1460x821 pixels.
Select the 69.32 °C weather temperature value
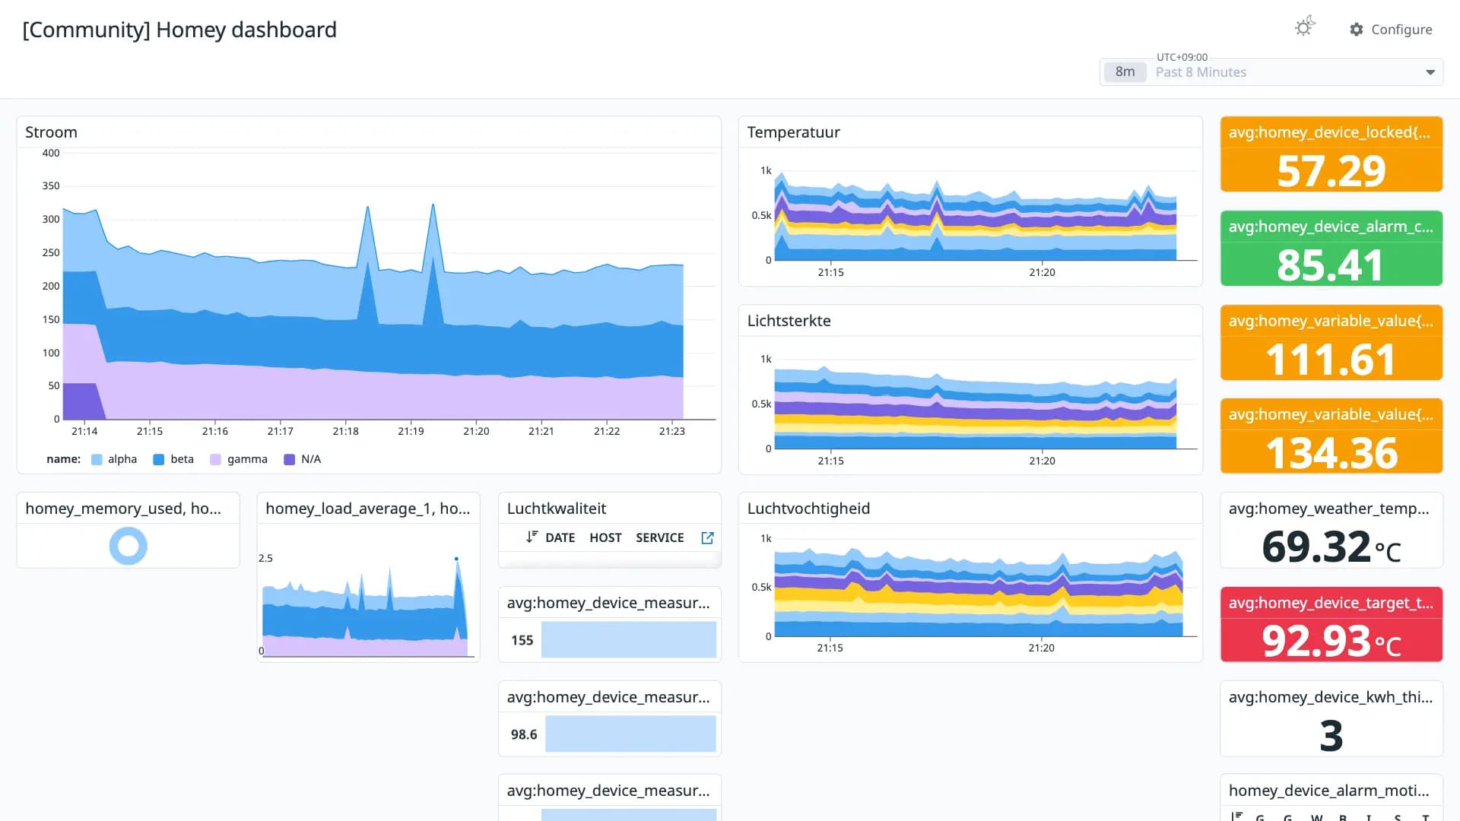(x=1331, y=547)
